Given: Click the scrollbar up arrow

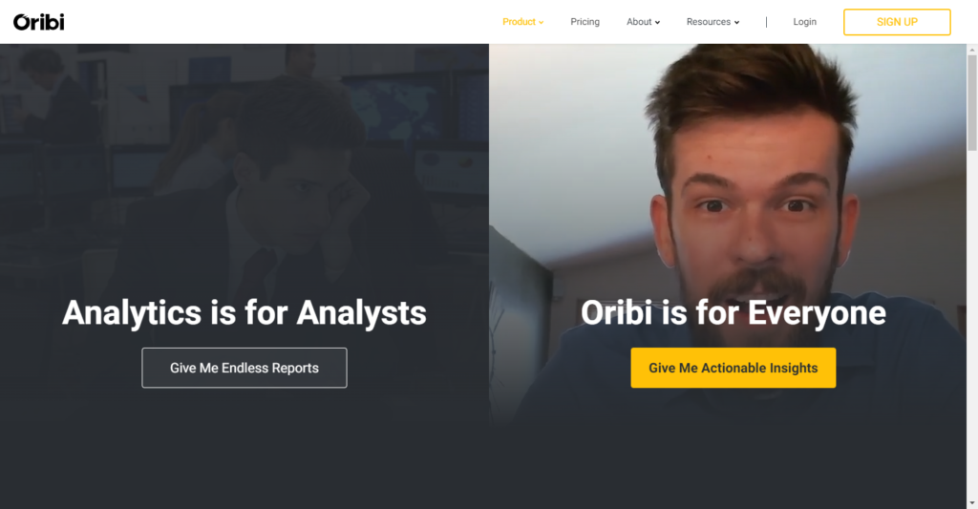Looking at the screenshot, I should (971, 49).
